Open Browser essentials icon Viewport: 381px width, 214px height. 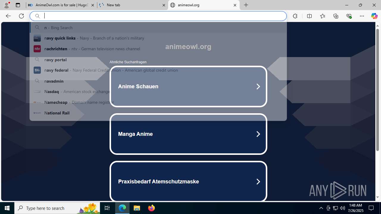click(349, 16)
